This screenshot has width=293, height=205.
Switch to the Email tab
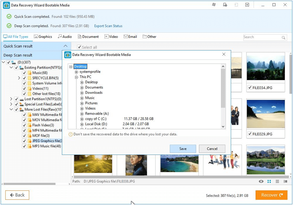click(x=130, y=37)
